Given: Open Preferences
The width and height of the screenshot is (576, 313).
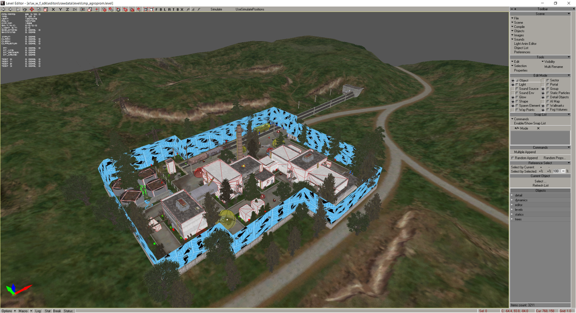Looking at the screenshot, I should point(522,52).
